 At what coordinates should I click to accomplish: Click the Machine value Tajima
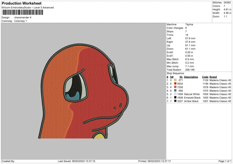tap(189, 24)
